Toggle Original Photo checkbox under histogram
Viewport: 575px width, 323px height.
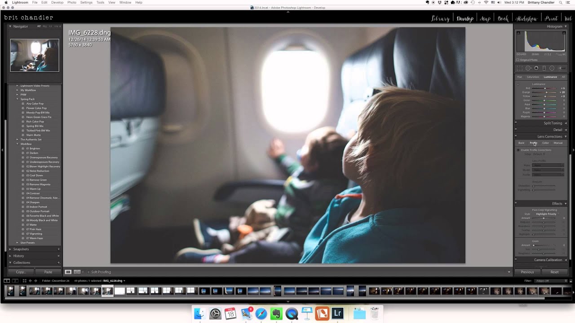click(517, 60)
